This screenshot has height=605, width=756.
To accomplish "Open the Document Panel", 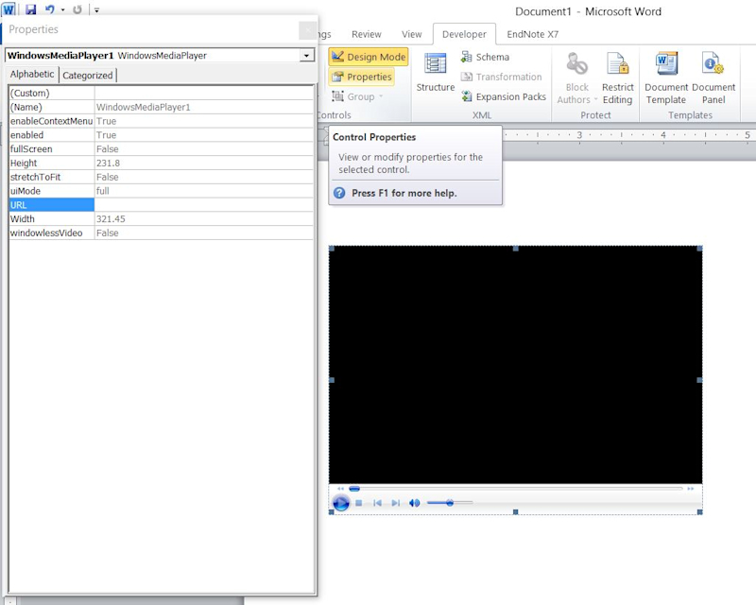I will 713,78.
